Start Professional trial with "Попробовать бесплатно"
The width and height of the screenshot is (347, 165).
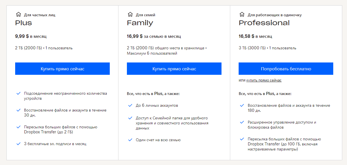tap(286, 69)
